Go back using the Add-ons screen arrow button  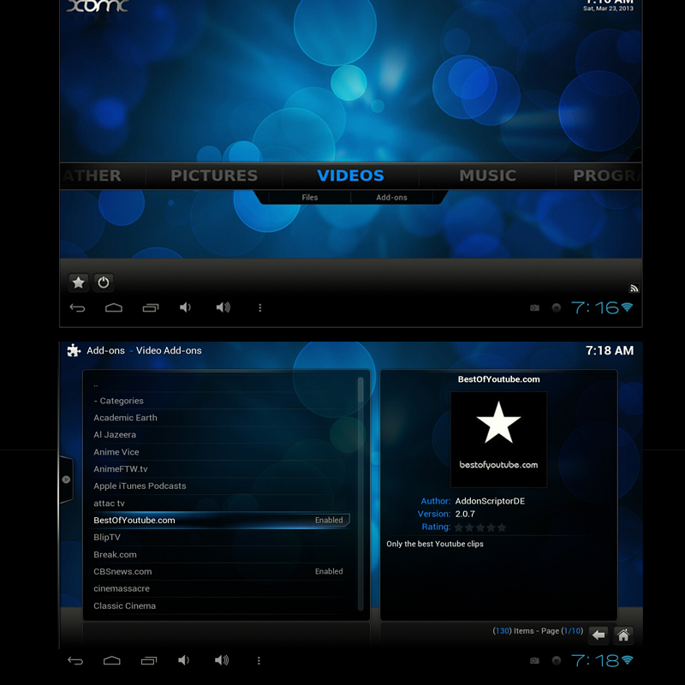pos(599,634)
